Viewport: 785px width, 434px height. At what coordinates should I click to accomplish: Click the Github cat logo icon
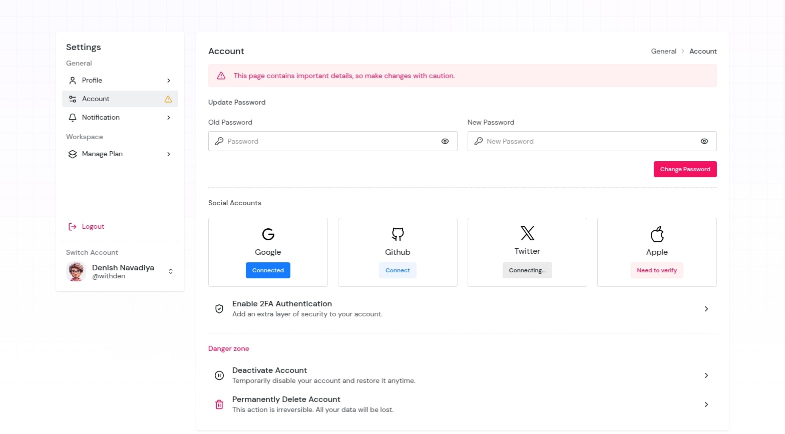tap(398, 234)
